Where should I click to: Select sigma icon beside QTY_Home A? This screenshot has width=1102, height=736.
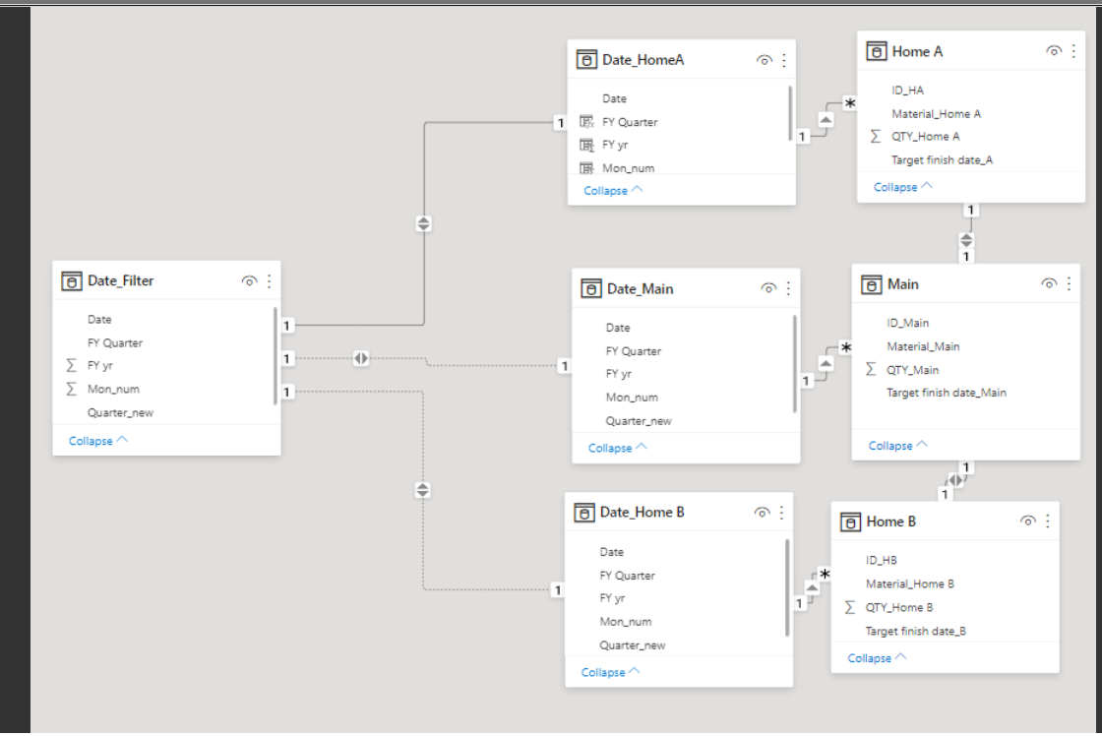(875, 137)
